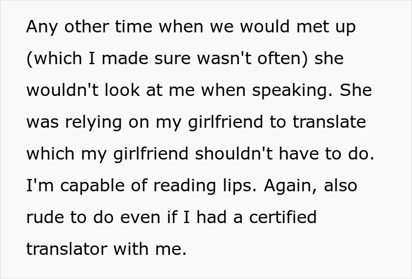Click the word "rude" starting seventh line

(45, 217)
